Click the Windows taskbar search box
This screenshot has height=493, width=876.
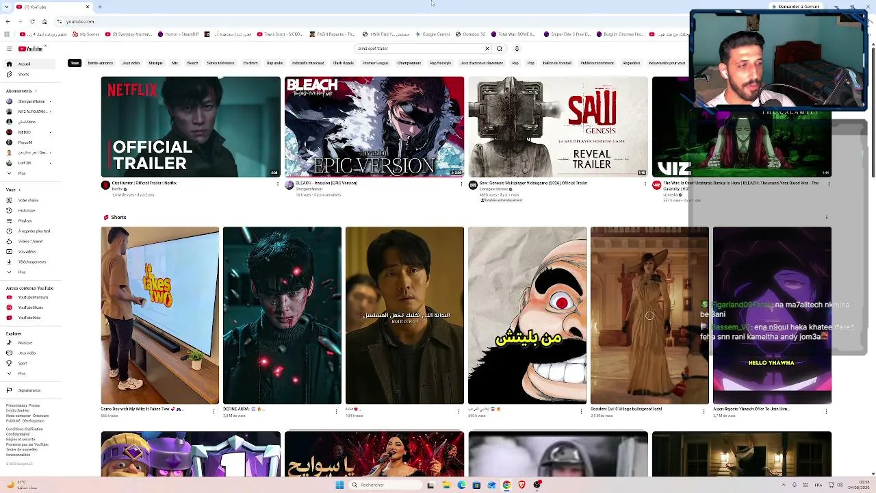[x=385, y=485]
